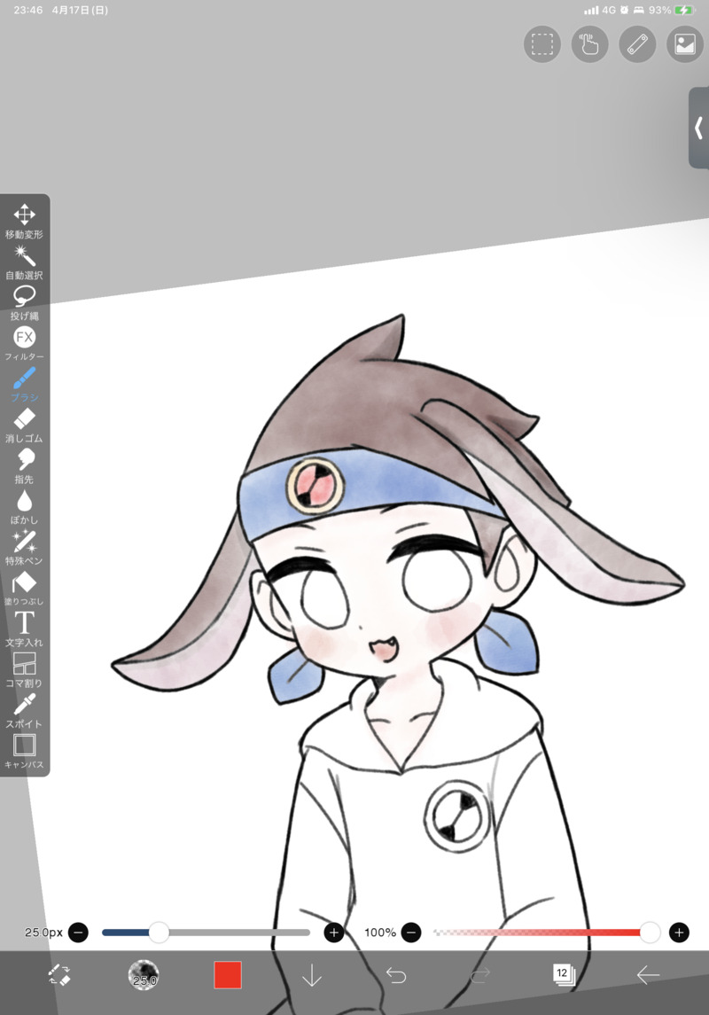Select the 移動変形 transform tool

coord(25,222)
